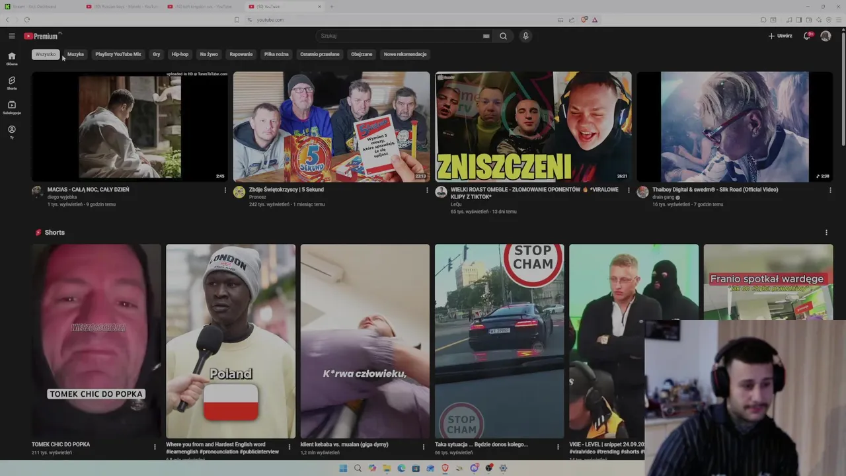846x476 pixels.
Task: Reload the page with browser refresh icon
Action: (x=26, y=20)
